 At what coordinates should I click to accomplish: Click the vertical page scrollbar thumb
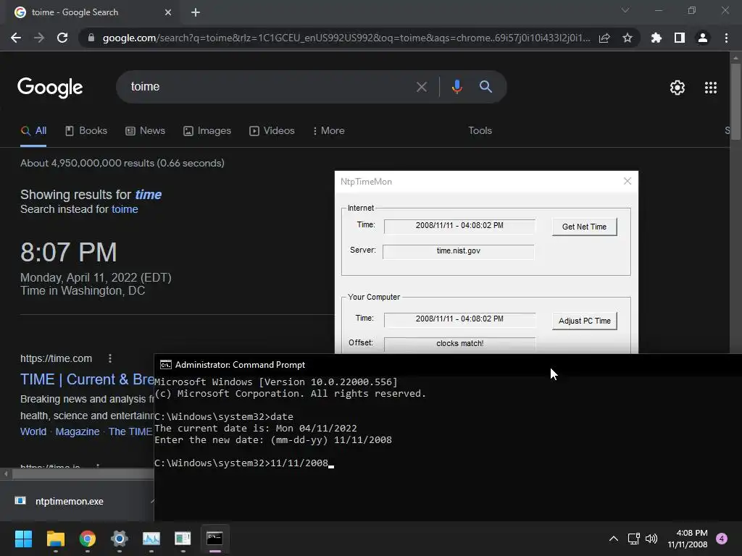[x=735, y=101]
